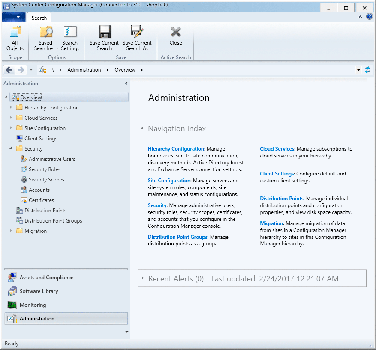Go back with the left arrow button

pyautogui.click(x=9, y=70)
